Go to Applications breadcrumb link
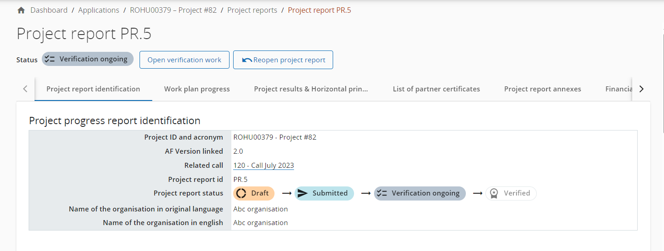 pos(99,10)
